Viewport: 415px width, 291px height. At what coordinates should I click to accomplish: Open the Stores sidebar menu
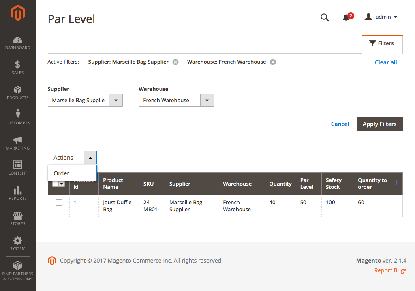pyautogui.click(x=18, y=218)
